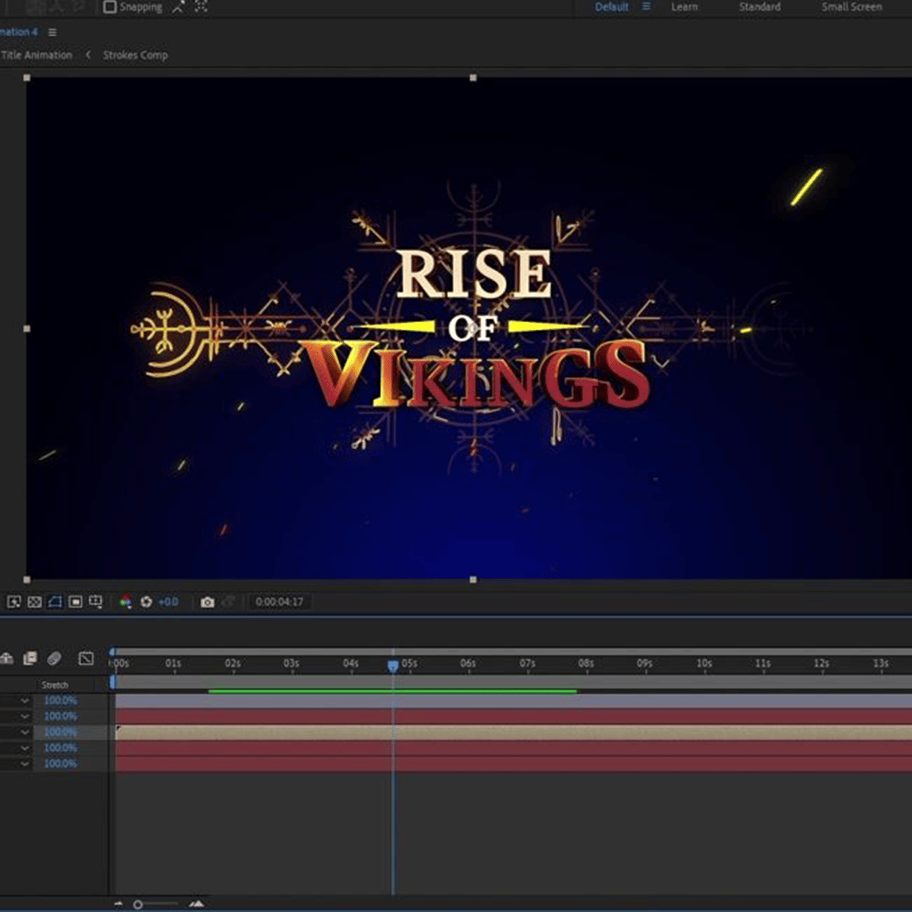912x912 pixels.
Task: Click the blue current-time indicator handle
Action: point(393,667)
